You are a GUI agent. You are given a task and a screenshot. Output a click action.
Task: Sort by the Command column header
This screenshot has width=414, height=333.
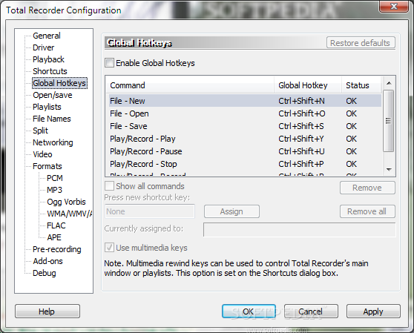click(x=190, y=85)
